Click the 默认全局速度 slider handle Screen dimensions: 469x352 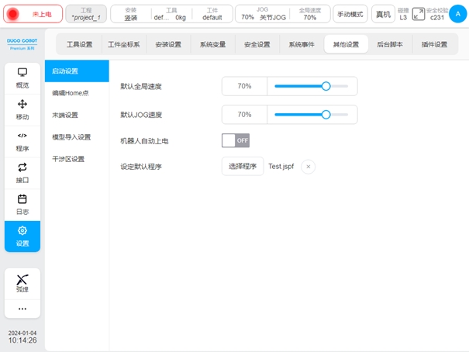click(326, 86)
